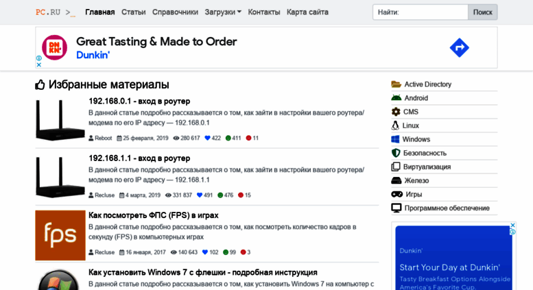Click the Поиск button
The width and height of the screenshot is (533, 290).
(x=483, y=12)
